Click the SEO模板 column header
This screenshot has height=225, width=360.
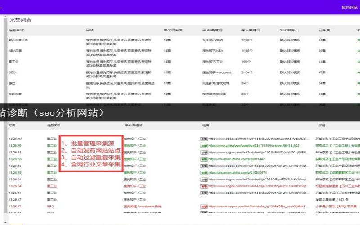coord(288,30)
